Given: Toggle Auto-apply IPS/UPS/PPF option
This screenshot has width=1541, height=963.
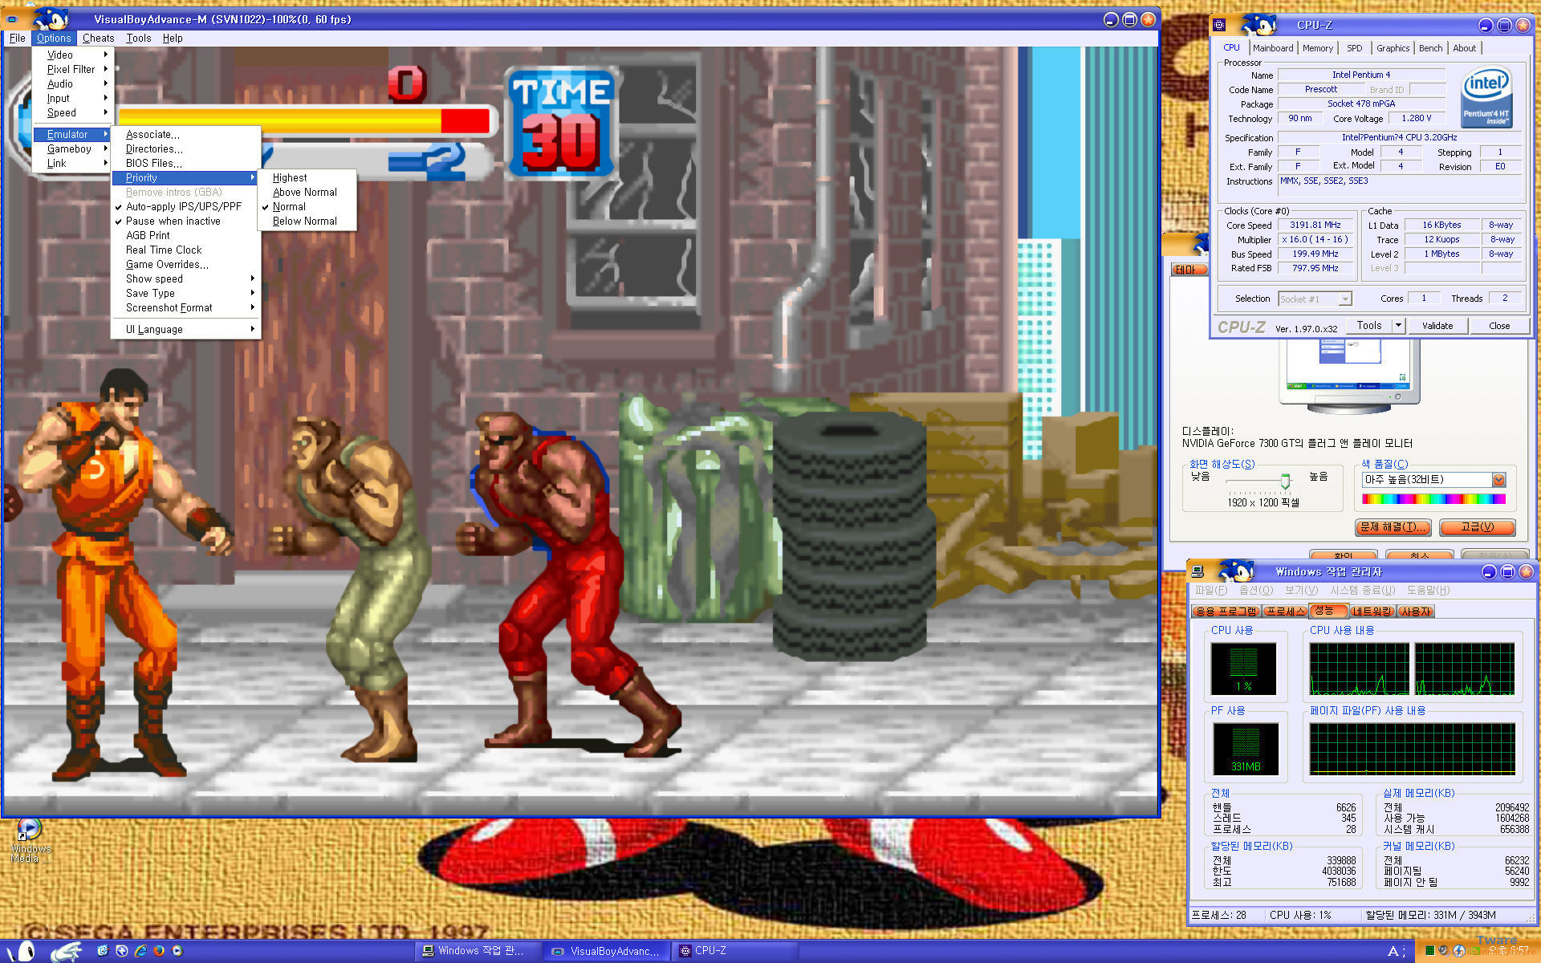Looking at the screenshot, I should 183,206.
